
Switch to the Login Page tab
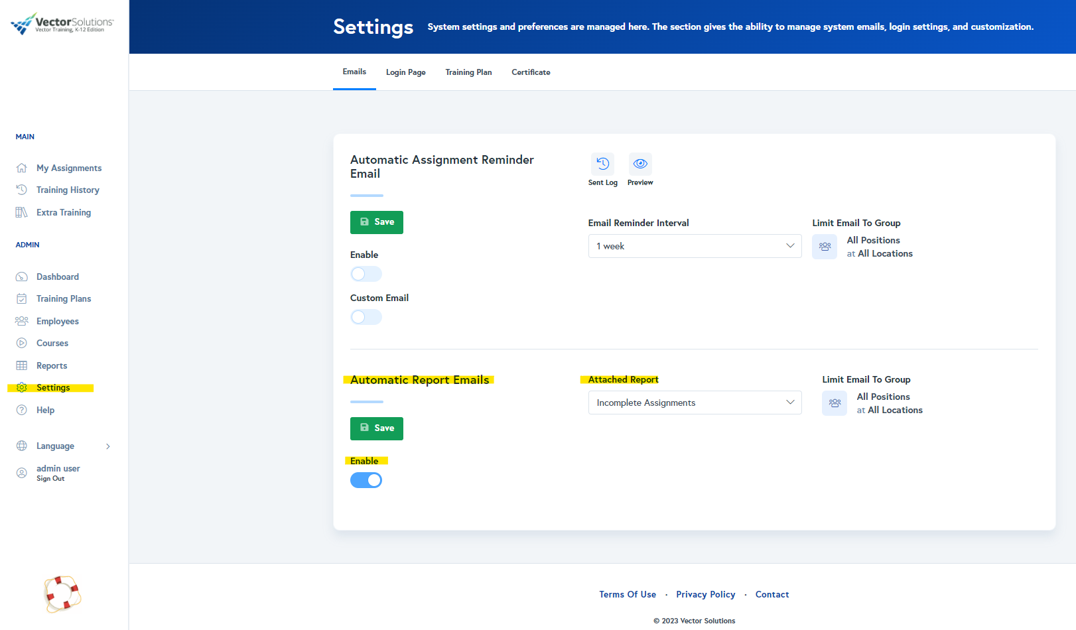click(x=405, y=72)
